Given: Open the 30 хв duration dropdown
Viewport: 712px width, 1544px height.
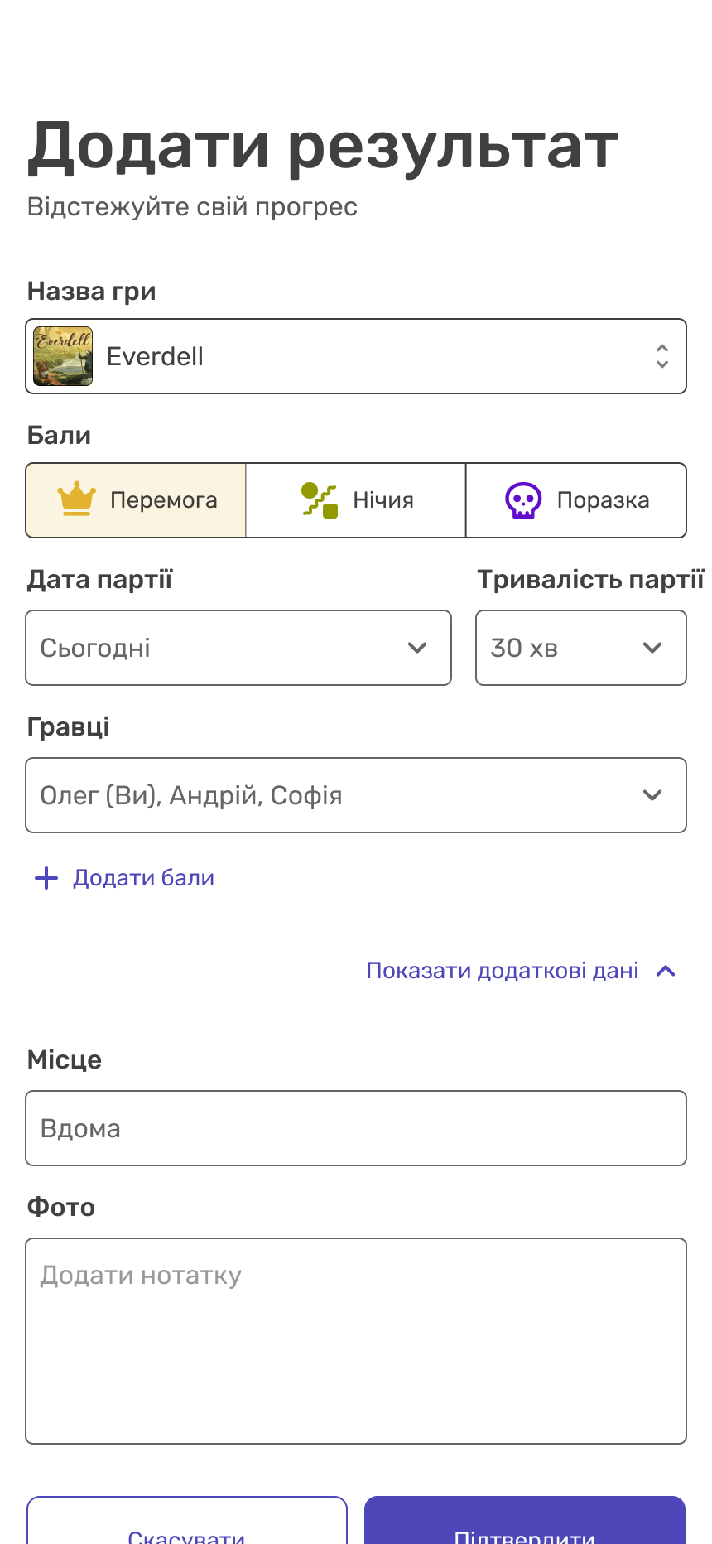Looking at the screenshot, I should click(581, 648).
